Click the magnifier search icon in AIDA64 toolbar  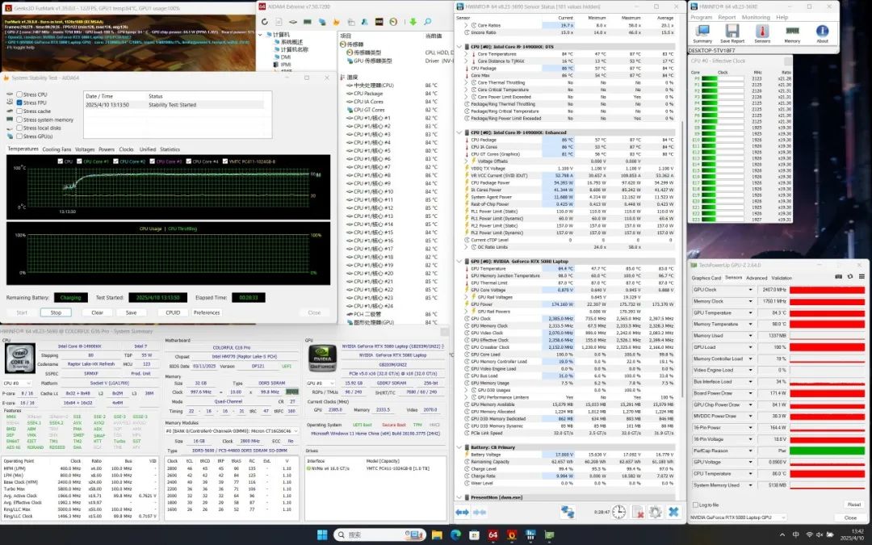tap(428, 22)
